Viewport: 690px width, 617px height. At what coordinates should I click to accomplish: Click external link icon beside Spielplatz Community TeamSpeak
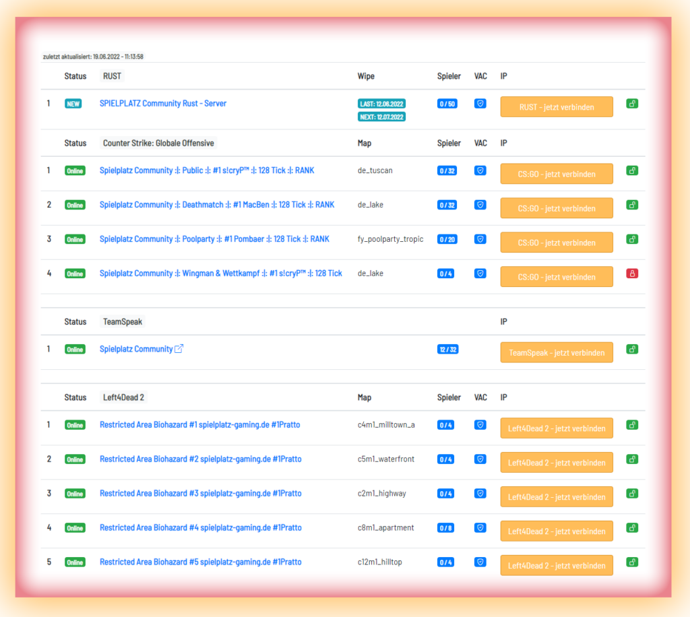point(179,349)
